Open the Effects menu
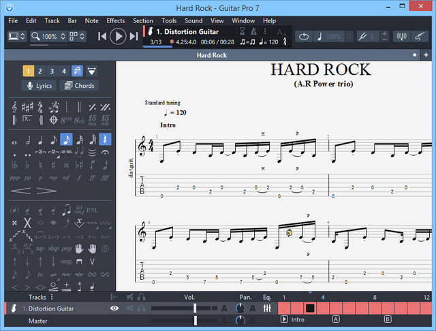Screen dimensions: 436x331 pos(116,20)
